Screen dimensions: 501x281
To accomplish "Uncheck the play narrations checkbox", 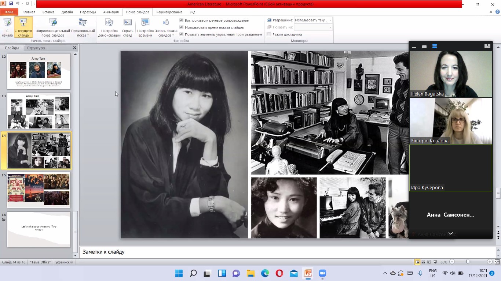I will point(181,20).
